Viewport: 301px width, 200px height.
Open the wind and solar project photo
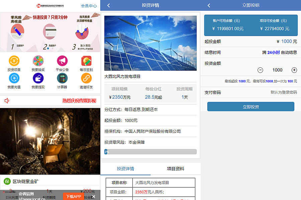(150, 43)
